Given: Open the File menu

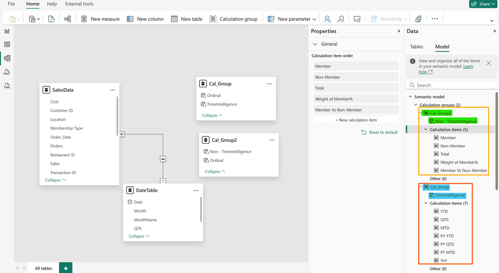Looking at the screenshot, I should point(11,4).
